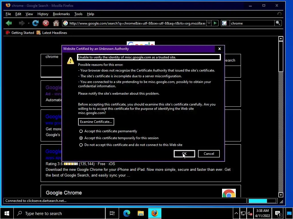Click the page loading progress bar

(x=262, y=201)
